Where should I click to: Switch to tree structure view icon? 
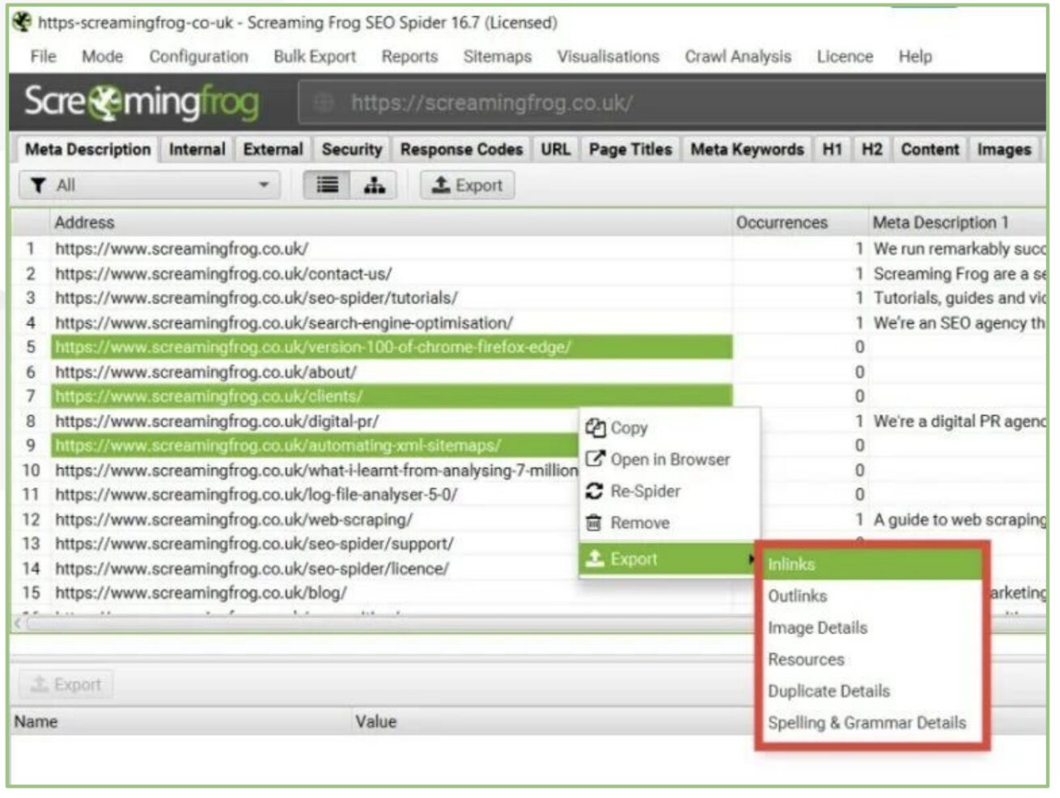pos(374,185)
